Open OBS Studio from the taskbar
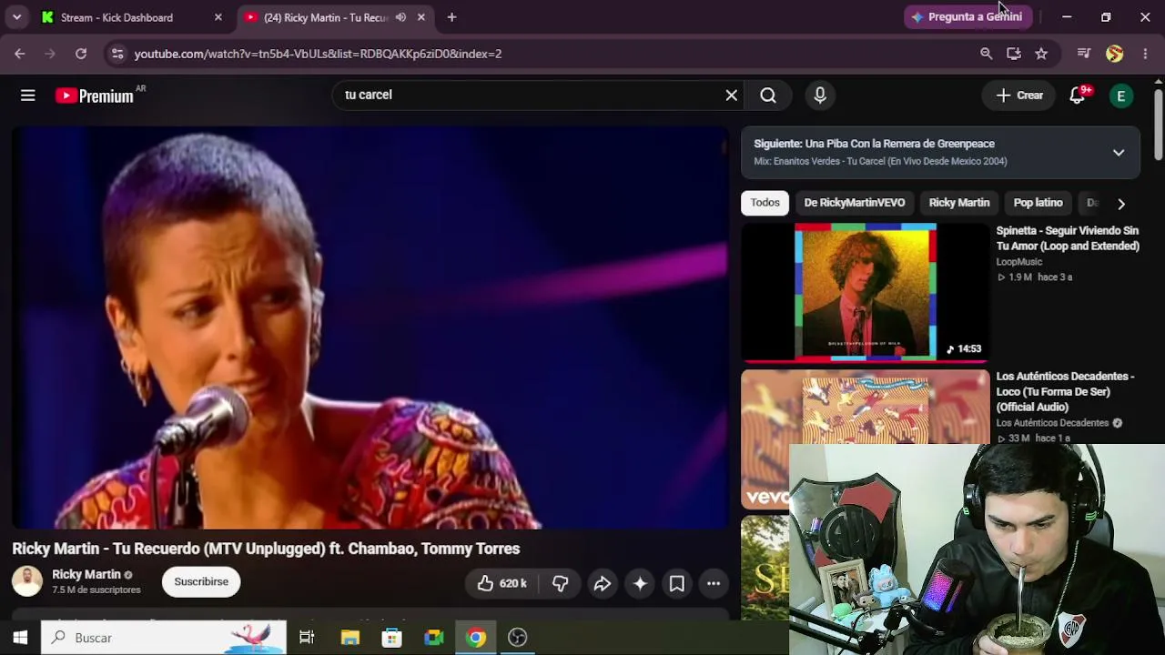1165x655 pixels. click(x=518, y=638)
